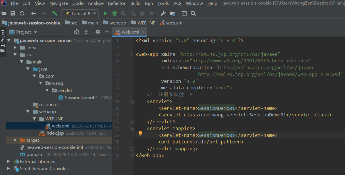Click the Stop square icon
Viewport: 345px width, 175px height.
click(x=151, y=13)
